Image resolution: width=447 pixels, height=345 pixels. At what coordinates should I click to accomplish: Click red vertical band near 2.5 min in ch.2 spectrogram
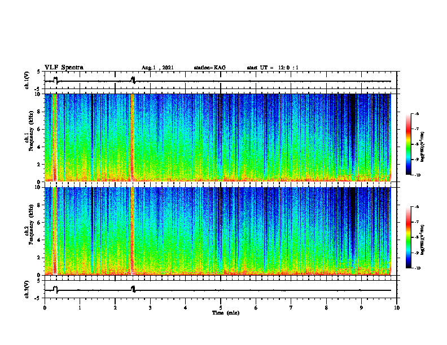click(x=133, y=231)
